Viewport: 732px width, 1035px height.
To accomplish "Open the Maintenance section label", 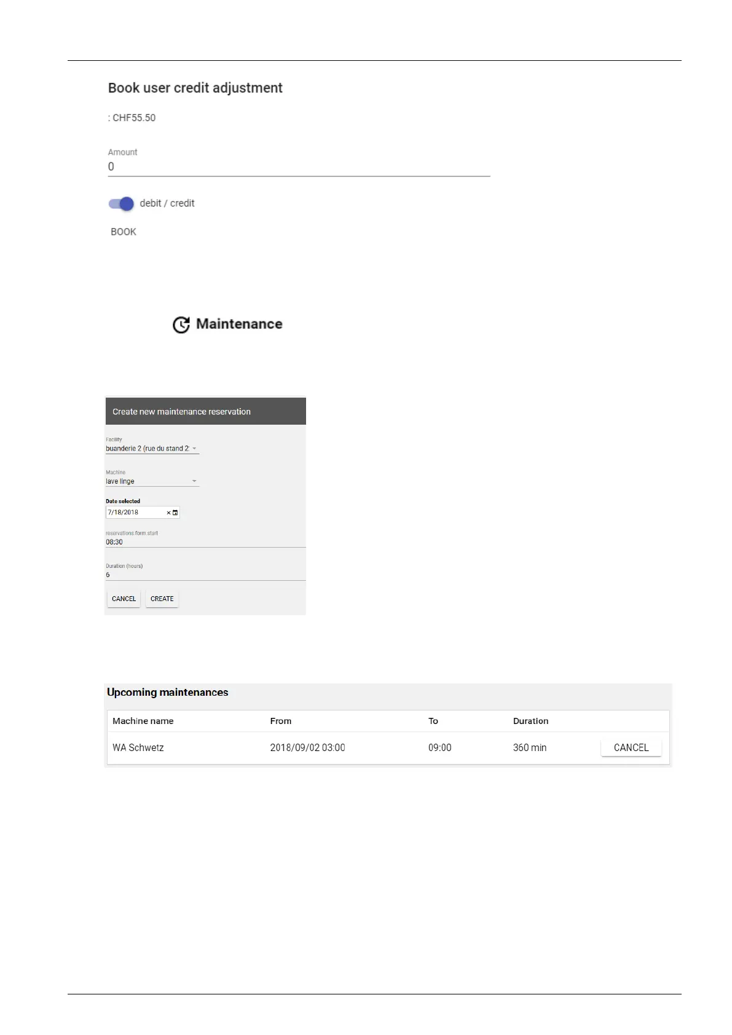I will 239,324.
